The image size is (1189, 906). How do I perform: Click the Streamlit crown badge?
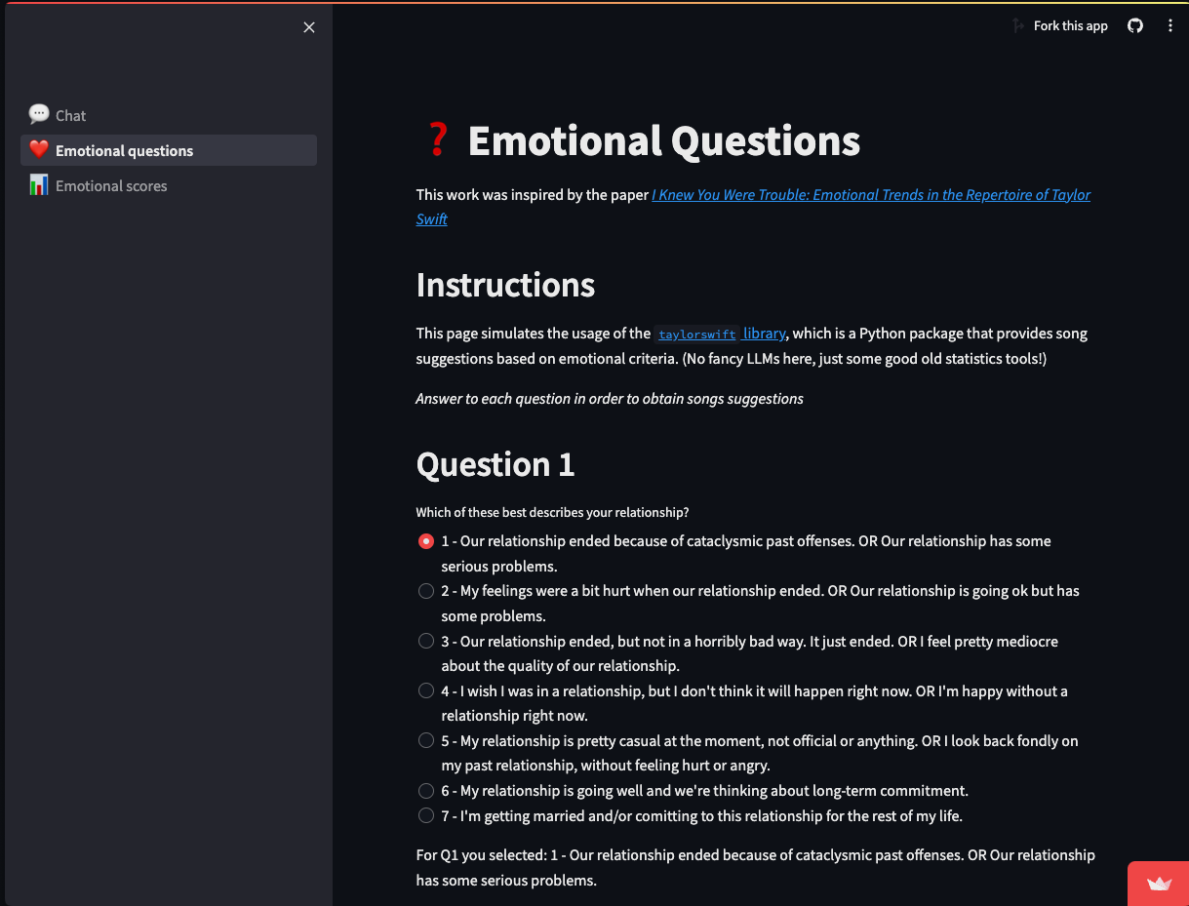coord(1159,885)
